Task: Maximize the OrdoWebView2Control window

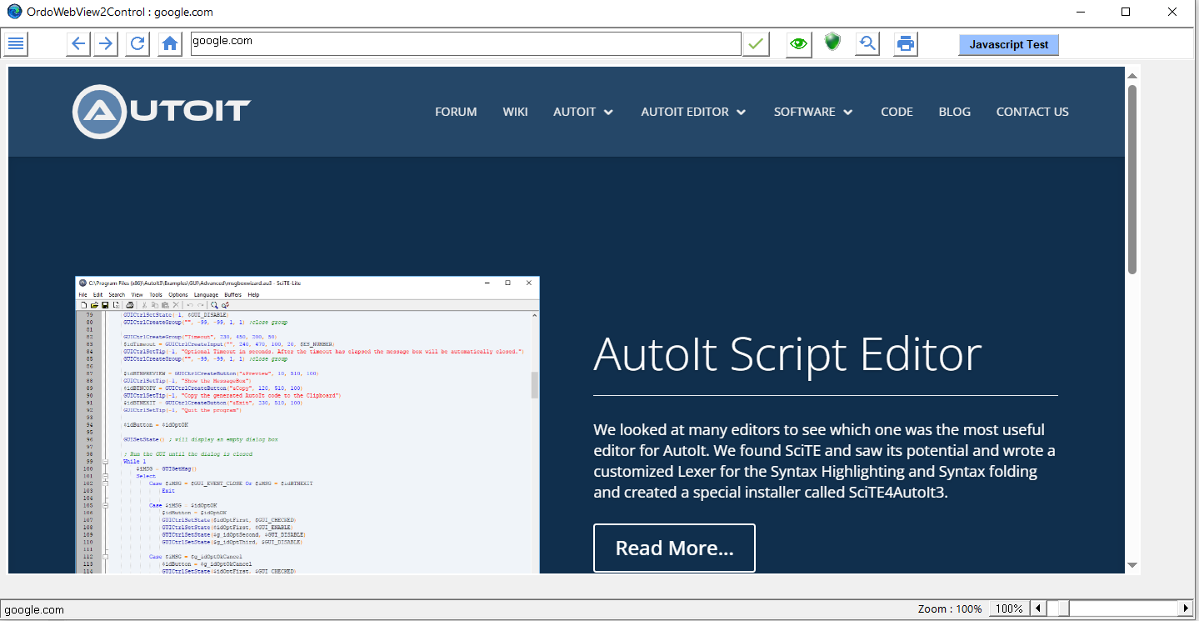Action: pyautogui.click(x=1126, y=12)
